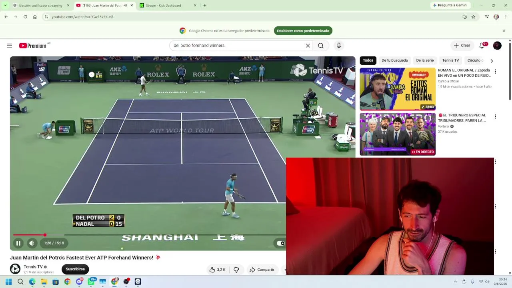Start voice search with the microphone
Screen dimensions: 512x288
pyautogui.click(x=339, y=46)
